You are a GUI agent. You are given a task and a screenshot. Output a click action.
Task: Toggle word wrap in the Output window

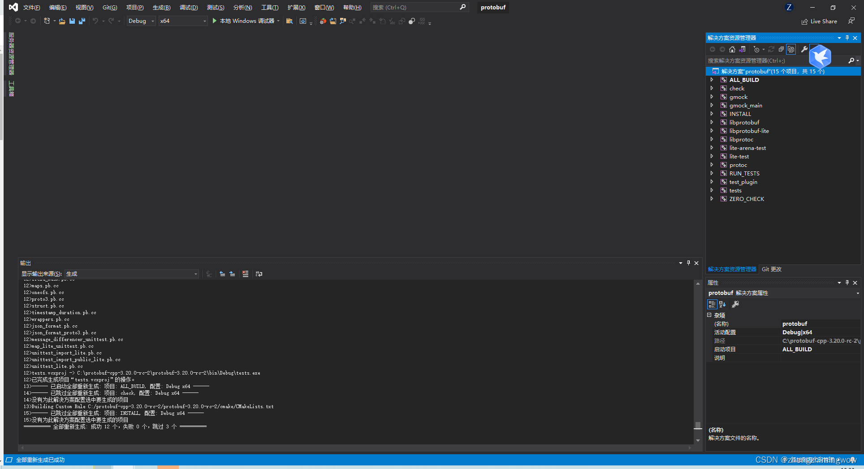(259, 274)
